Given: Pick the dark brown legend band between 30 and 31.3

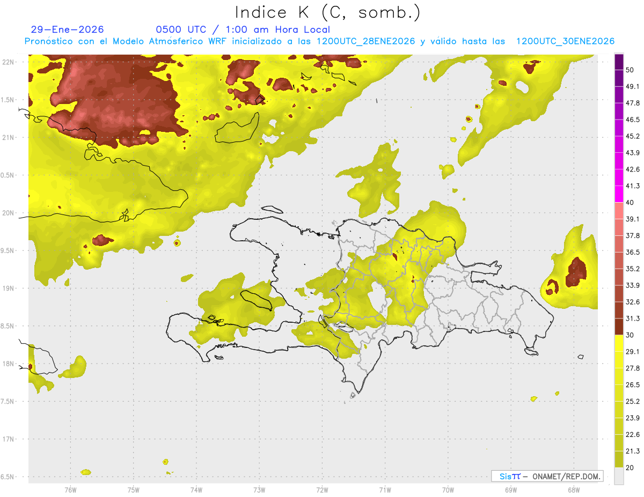Looking at the screenshot, I should pyautogui.click(x=619, y=327).
